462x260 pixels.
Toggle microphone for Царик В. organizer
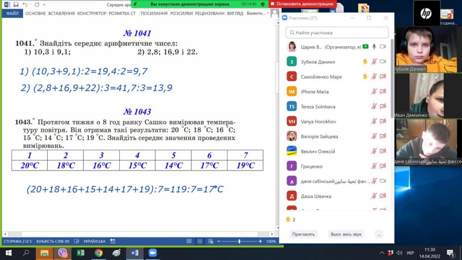click(374, 47)
